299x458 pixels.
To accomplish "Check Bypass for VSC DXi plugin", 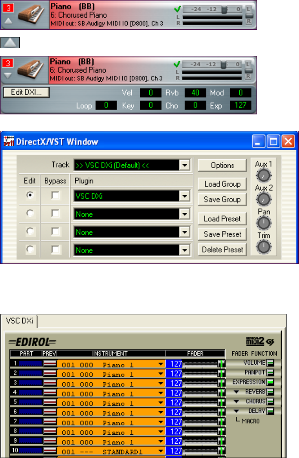I will tap(55, 195).
